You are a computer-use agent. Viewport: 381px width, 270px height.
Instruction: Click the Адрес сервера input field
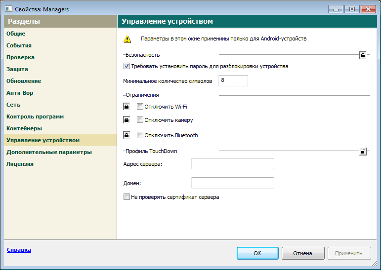click(232, 164)
